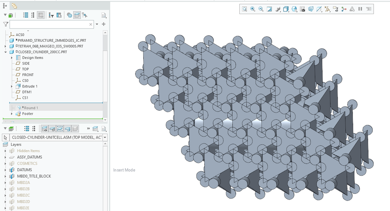Click the Refit view icon

pos(244,9)
